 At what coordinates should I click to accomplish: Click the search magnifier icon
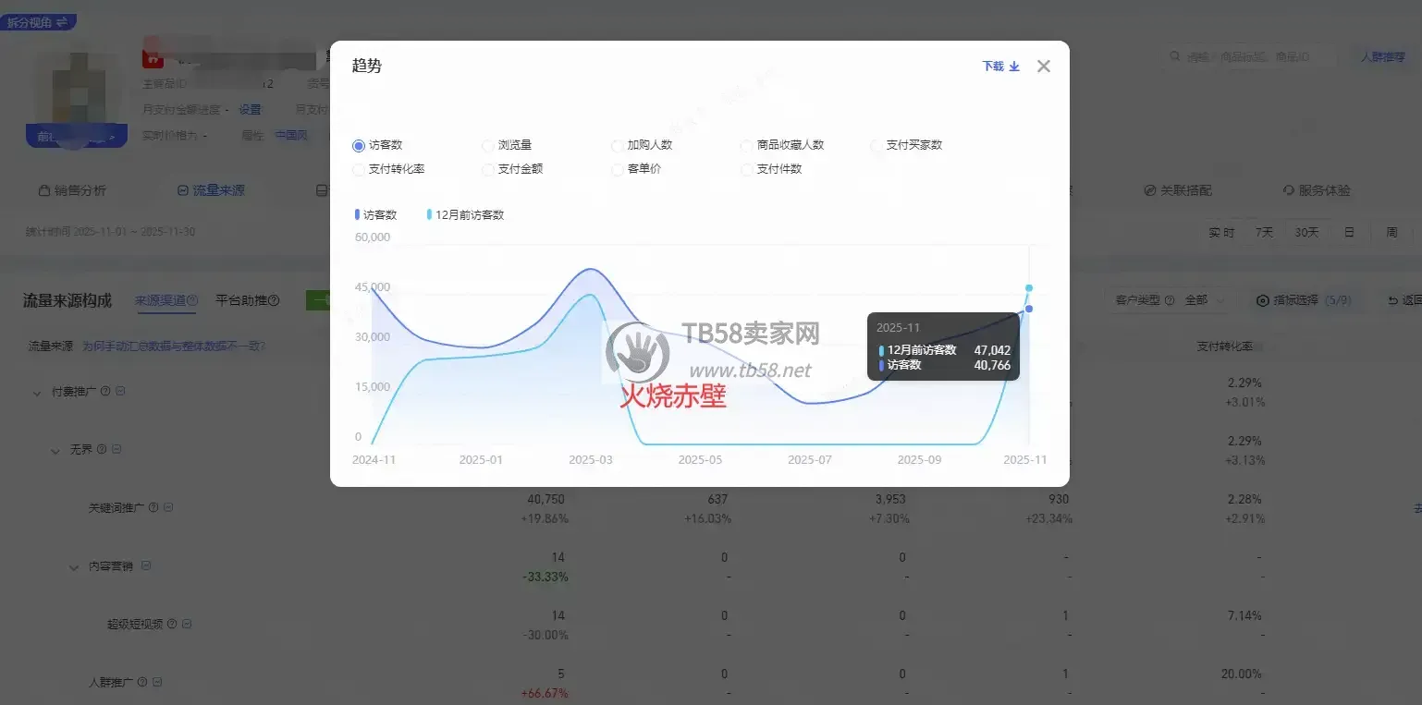tap(1175, 57)
